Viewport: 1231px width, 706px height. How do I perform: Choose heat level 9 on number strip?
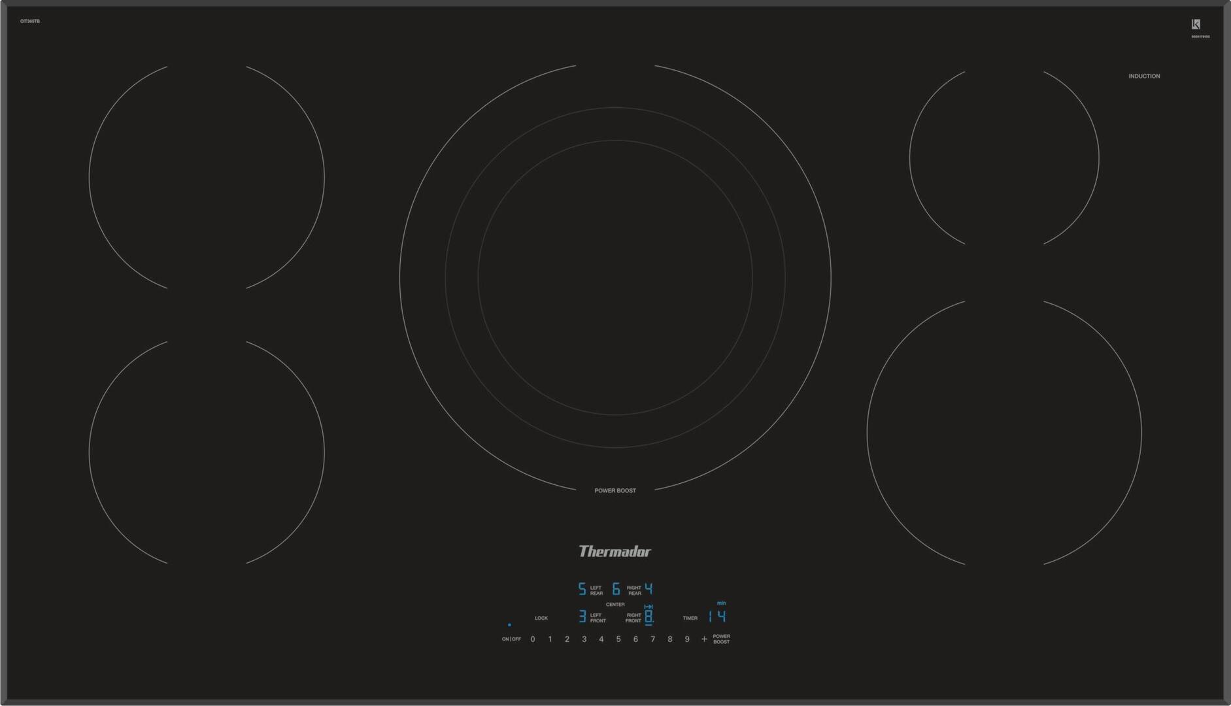point(687,639)
